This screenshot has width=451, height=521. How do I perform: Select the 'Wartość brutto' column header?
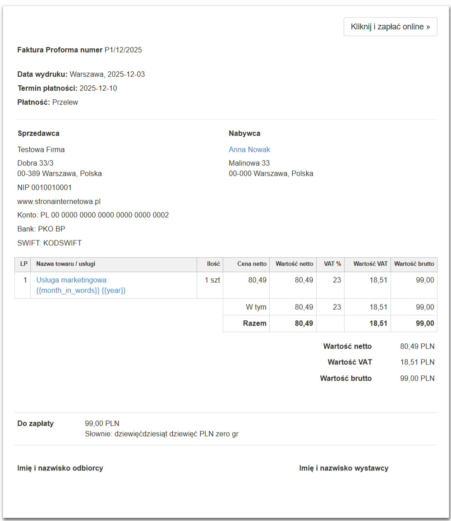(x=414, y=264)
